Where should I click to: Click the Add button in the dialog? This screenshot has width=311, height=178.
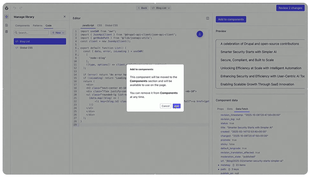(177, 106)
